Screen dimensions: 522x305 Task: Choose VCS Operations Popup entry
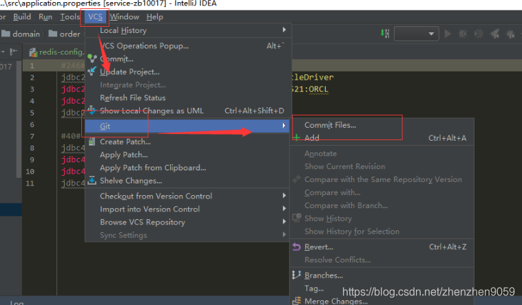(x=188, y=46)
